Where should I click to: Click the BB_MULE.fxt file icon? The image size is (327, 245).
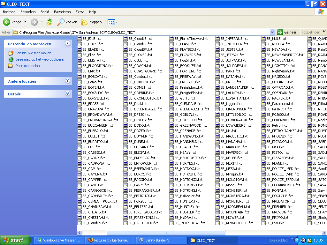[x=263, y=39]
